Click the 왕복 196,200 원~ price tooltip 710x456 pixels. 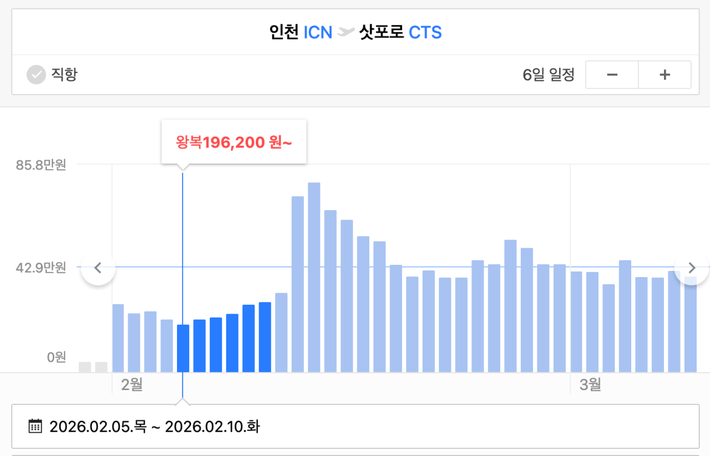[x=234, y=142]
